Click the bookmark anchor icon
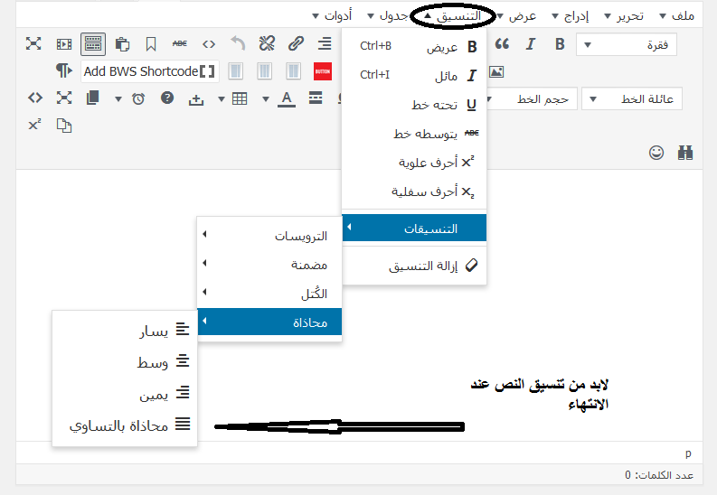 coord(151,43)
